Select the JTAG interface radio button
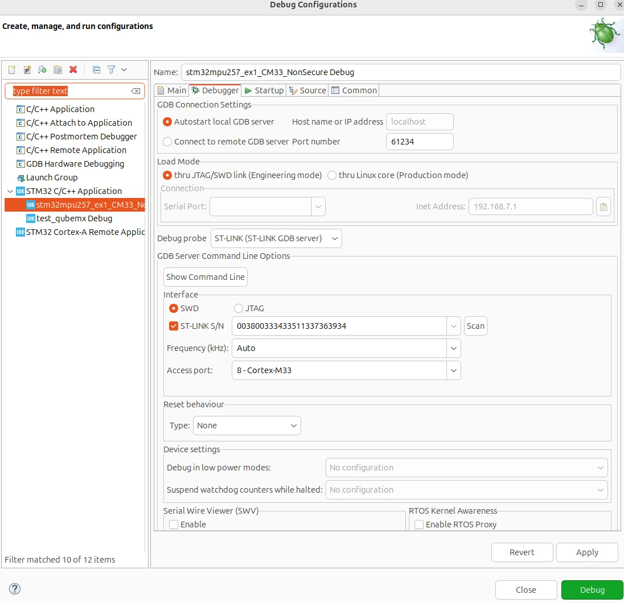 pos(239,309)
